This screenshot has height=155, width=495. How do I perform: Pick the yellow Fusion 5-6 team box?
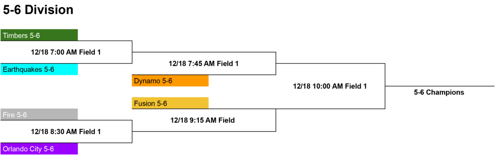coord(170,103)
